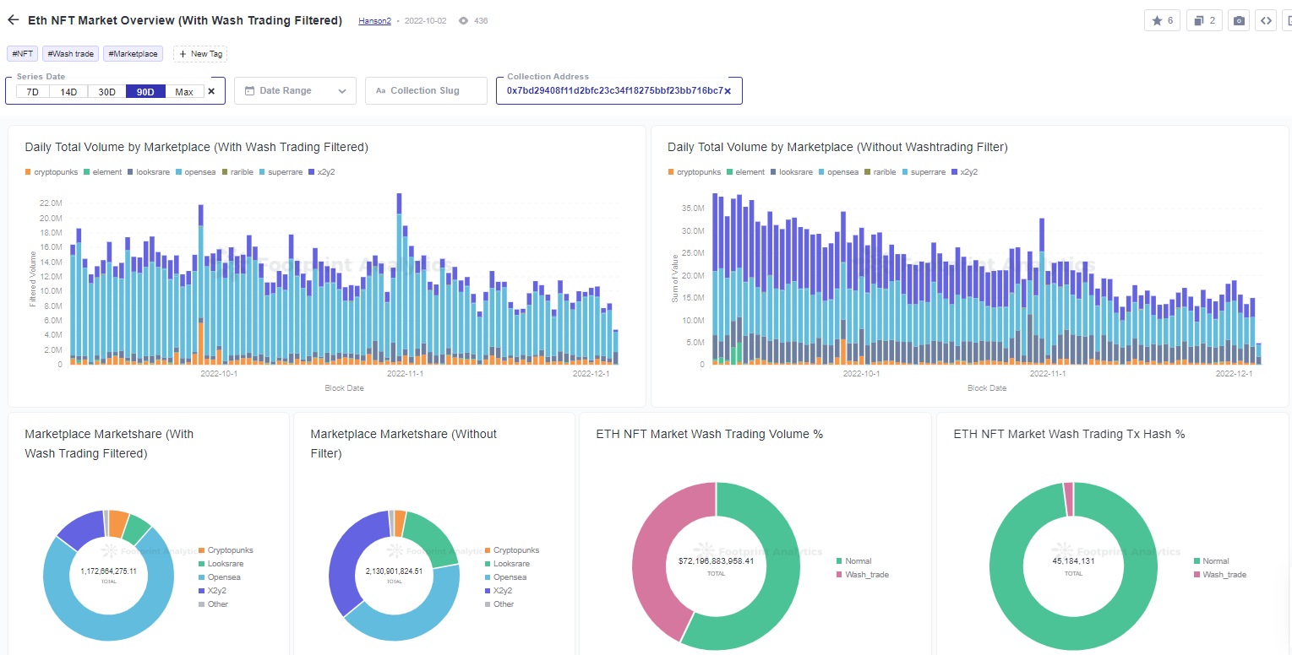Take a snapshot with the camera icon

[x=1238, y=19]
